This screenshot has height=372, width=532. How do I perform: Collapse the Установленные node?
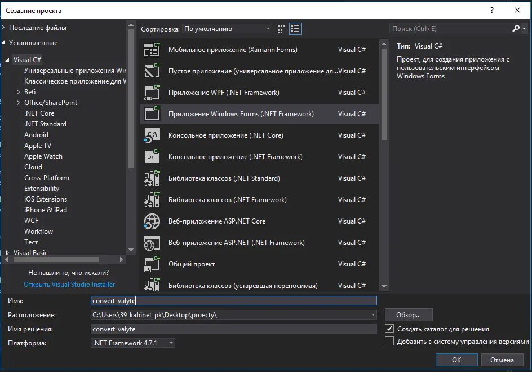coord(3,43)
